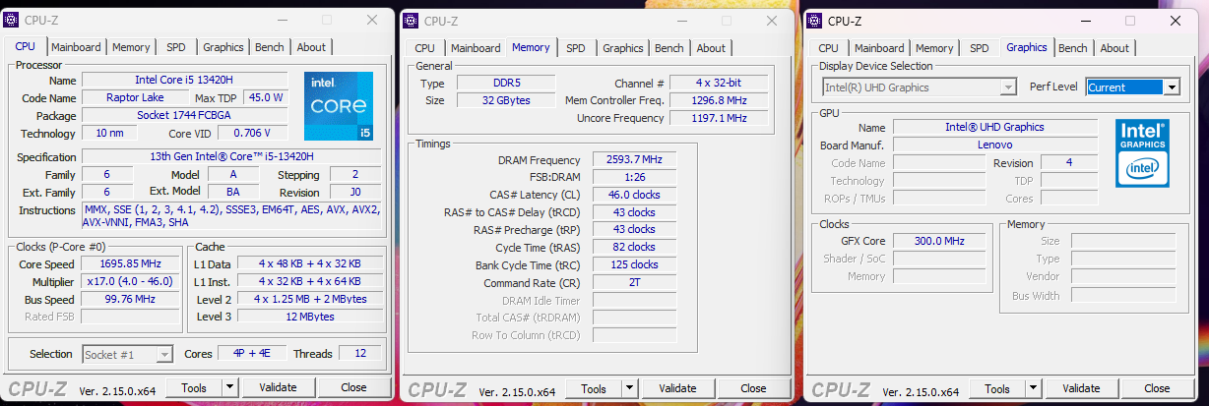The width and height of the screenshot is (1209, 406).
Task: Click Validate button in the right Graphics window
Action: click(x=1081, y=388)
